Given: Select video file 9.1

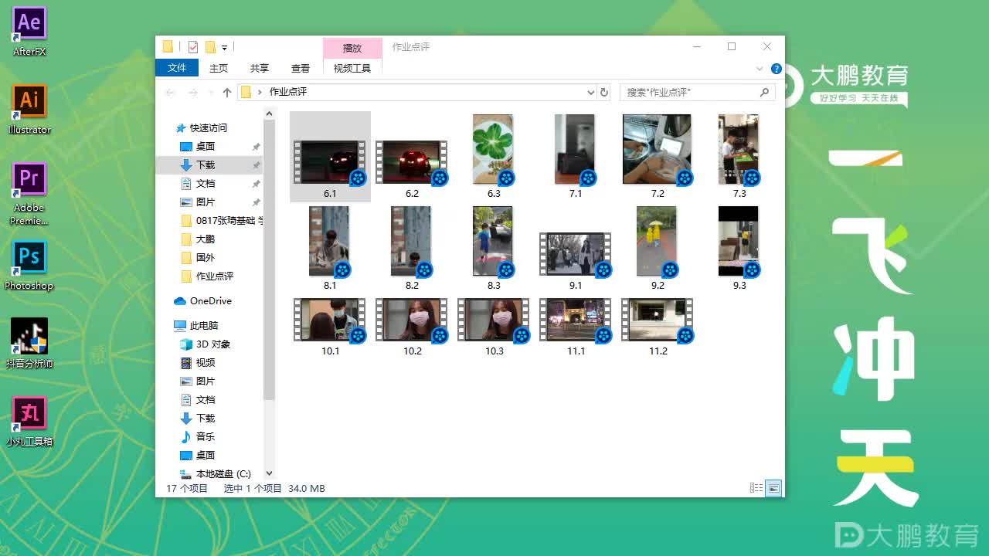Looking at the screenshot, I should [x=576, y=261].
